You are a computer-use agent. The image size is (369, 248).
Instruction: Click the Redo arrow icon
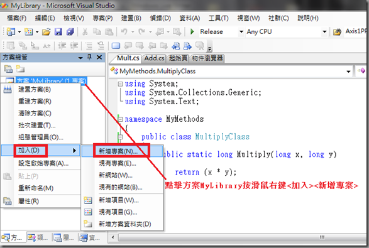click(141, 32)
